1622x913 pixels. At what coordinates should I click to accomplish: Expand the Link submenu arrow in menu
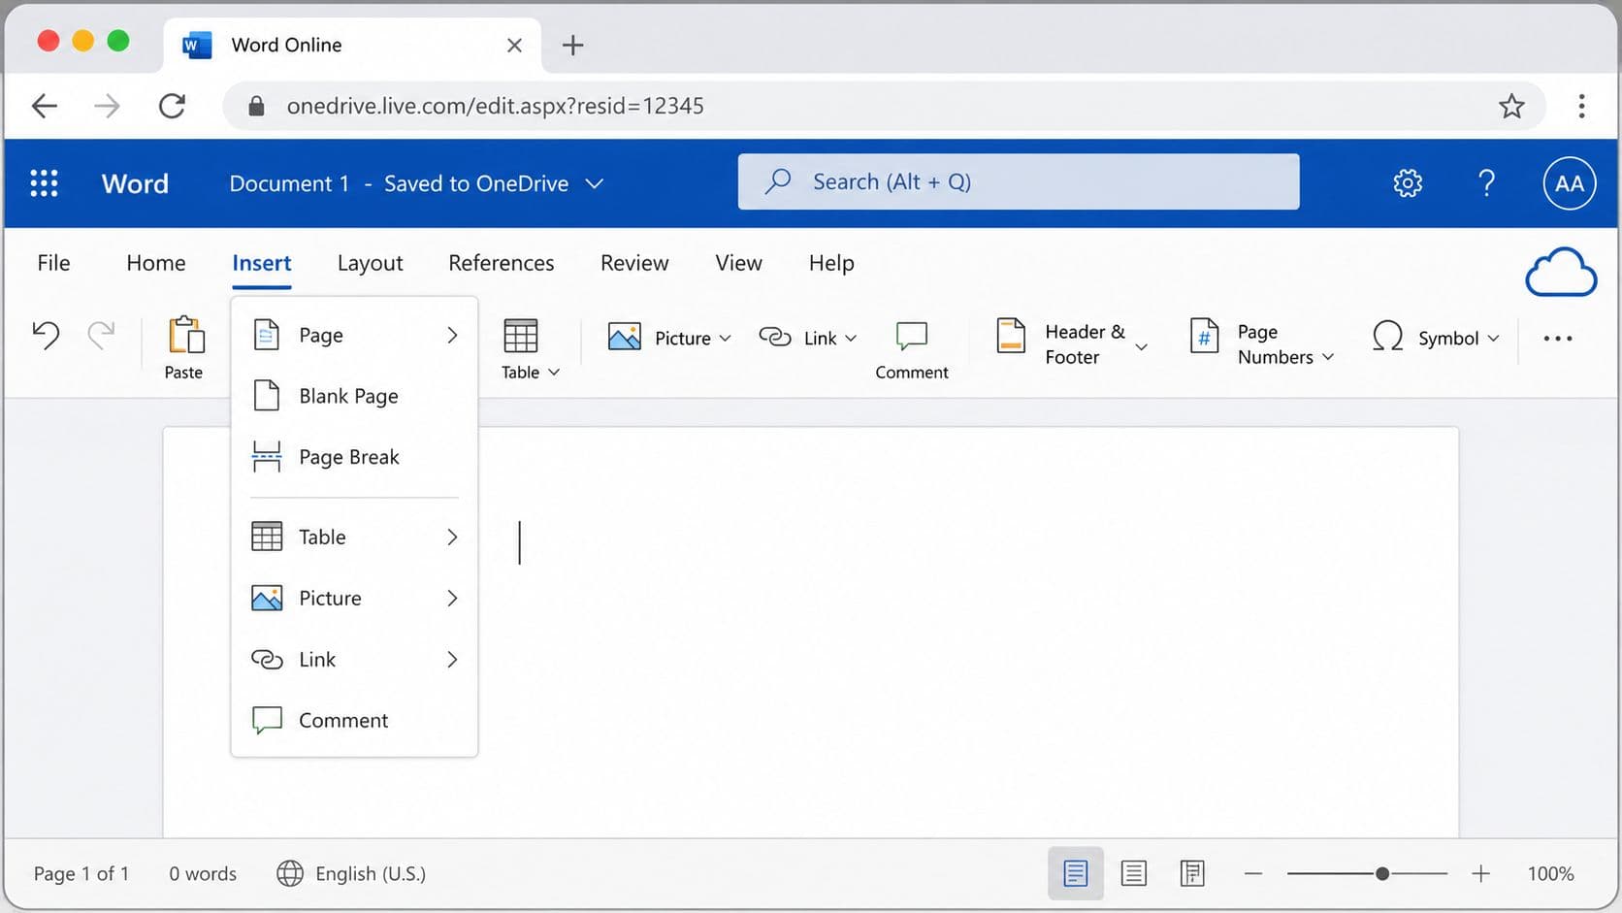(x=452, y=660)
